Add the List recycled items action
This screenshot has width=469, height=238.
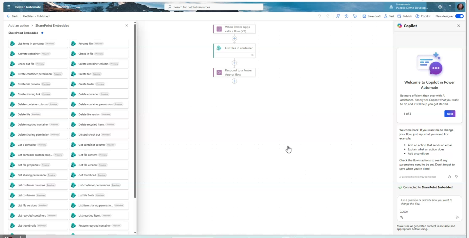(x=99, y=216)
